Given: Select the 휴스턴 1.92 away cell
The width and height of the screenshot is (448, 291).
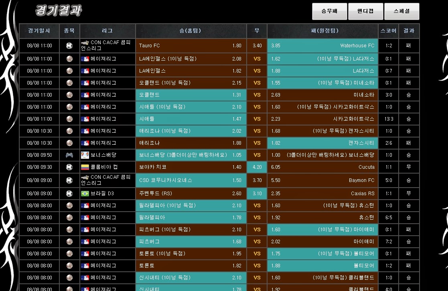Looking at the screenshot, I should click(322, 218).
